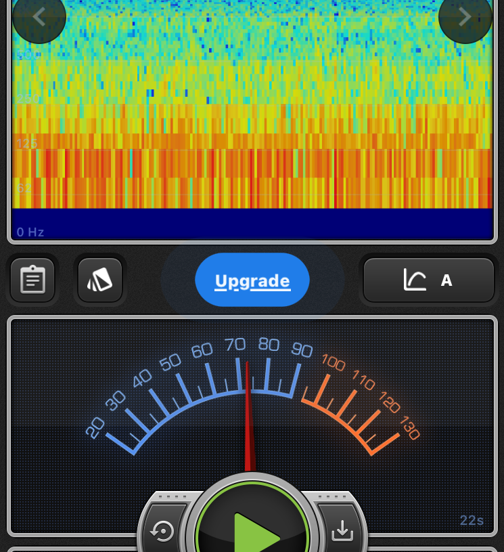The height and width of the screenshot is (552, 504).
Task: Tap the 0 Hz frequency label
Action: (x=30, y=232)
